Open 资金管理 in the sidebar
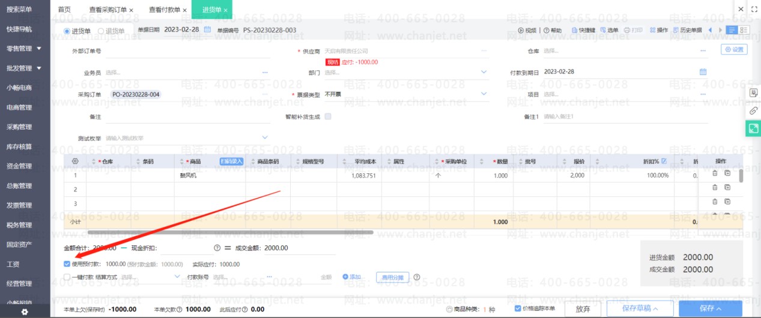 [x=19, y=166]
